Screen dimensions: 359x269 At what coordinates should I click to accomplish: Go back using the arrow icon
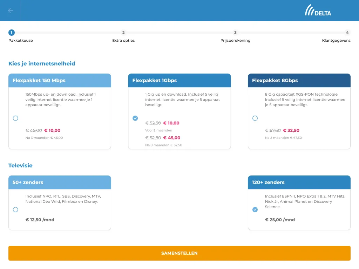(10, 11)
